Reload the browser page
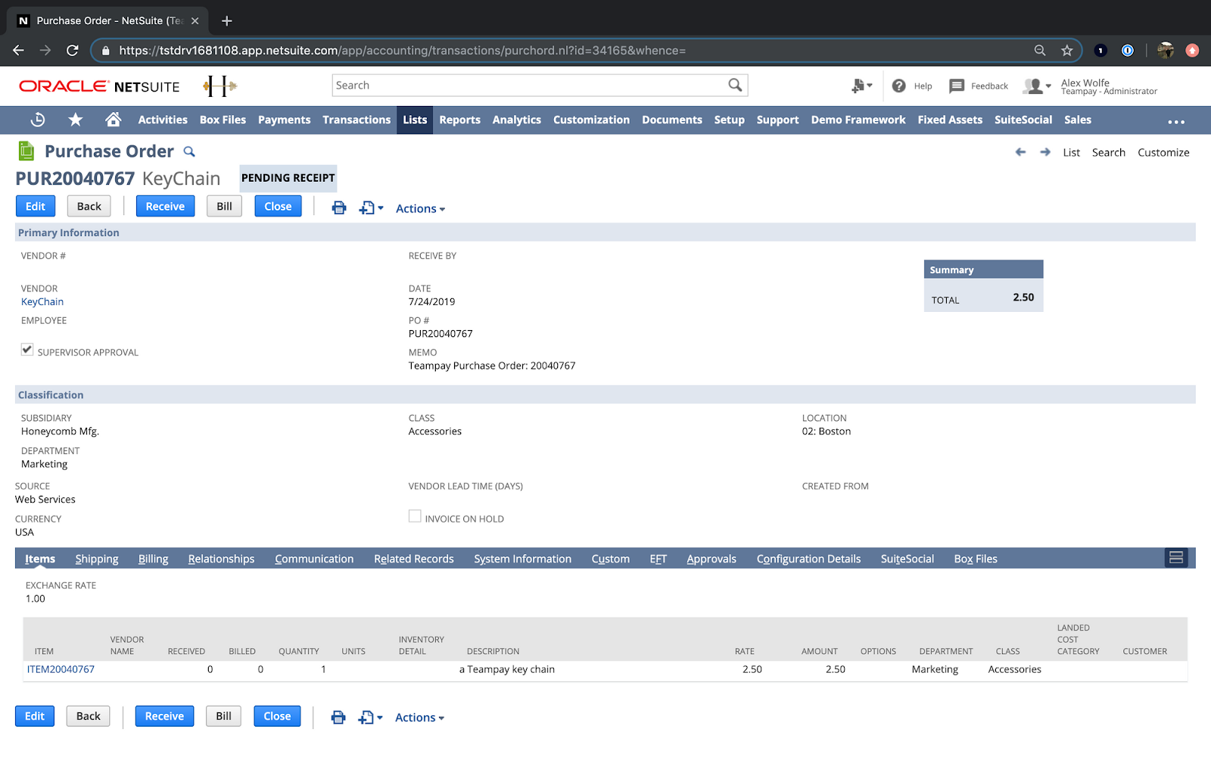The width and height of the screenshot is (1211, 757). tap(73, 50)
